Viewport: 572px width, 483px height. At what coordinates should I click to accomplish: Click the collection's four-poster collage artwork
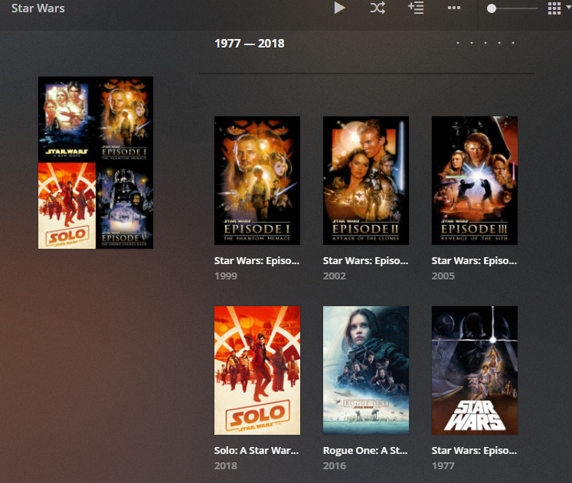coord(96,162)
